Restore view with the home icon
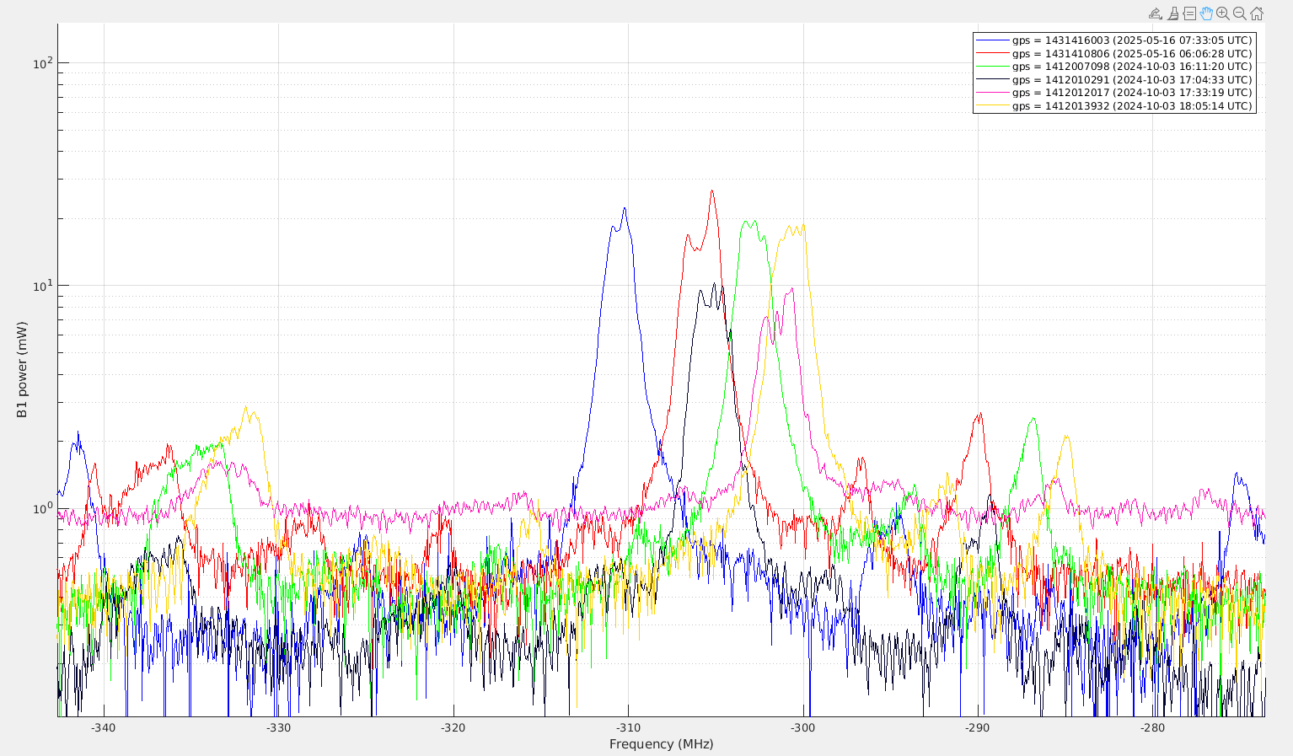 1257,13
